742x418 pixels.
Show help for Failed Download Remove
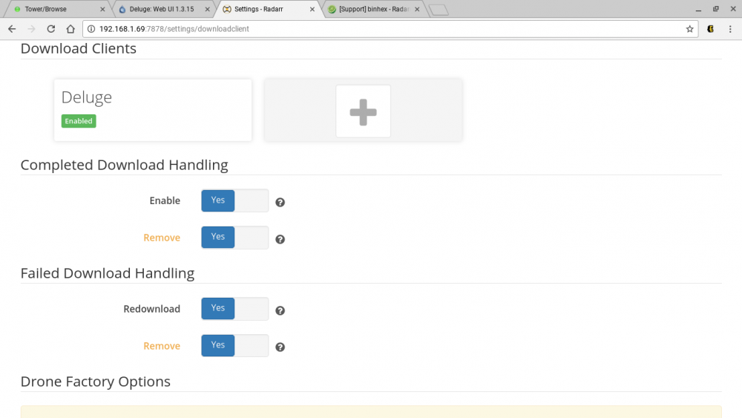[280, 347]
